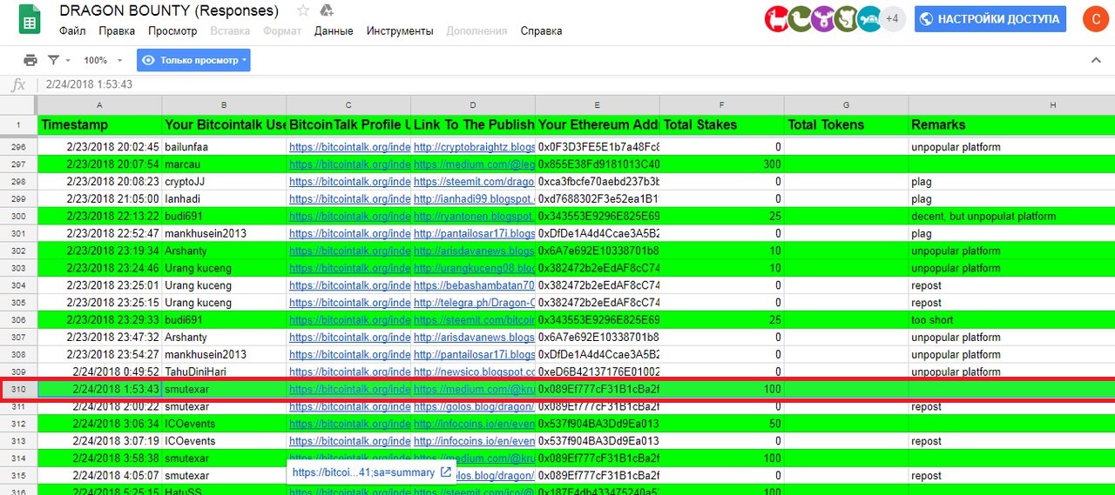Open the 100% zoom dropdown
This screenshot has width=1115, height=495.
(x=101, y=60)
